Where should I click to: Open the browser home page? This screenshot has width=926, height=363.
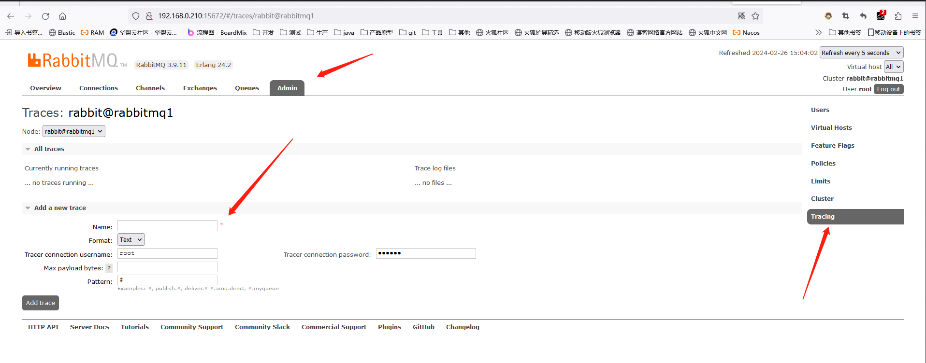click(x=63, y=16)
